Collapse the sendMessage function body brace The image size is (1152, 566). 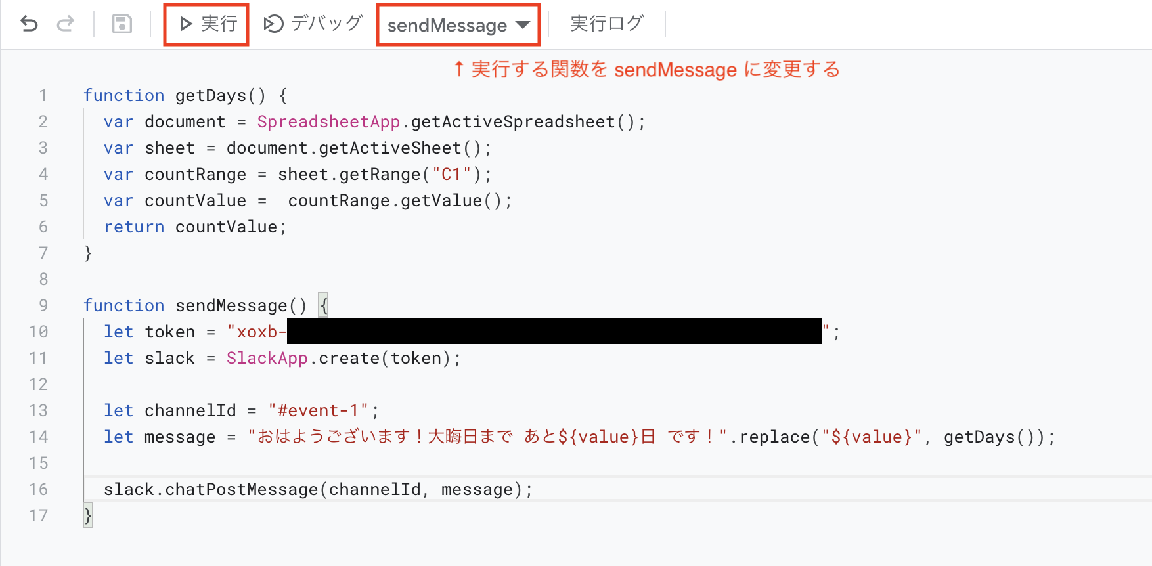coord(322,305)
